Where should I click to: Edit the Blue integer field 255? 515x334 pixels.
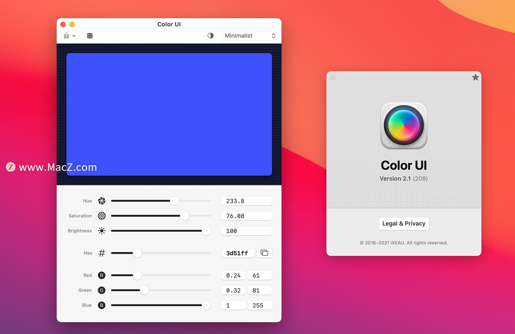coord(260,305)
